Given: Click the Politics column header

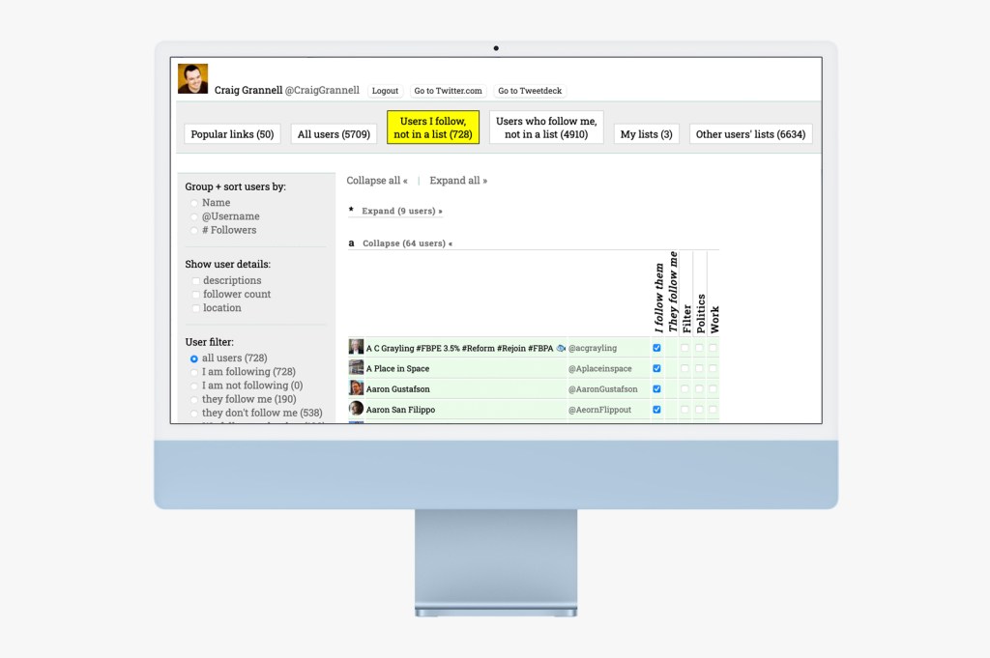Looking at the screenshot, I should pyautogui.click(x=701, y=314).
